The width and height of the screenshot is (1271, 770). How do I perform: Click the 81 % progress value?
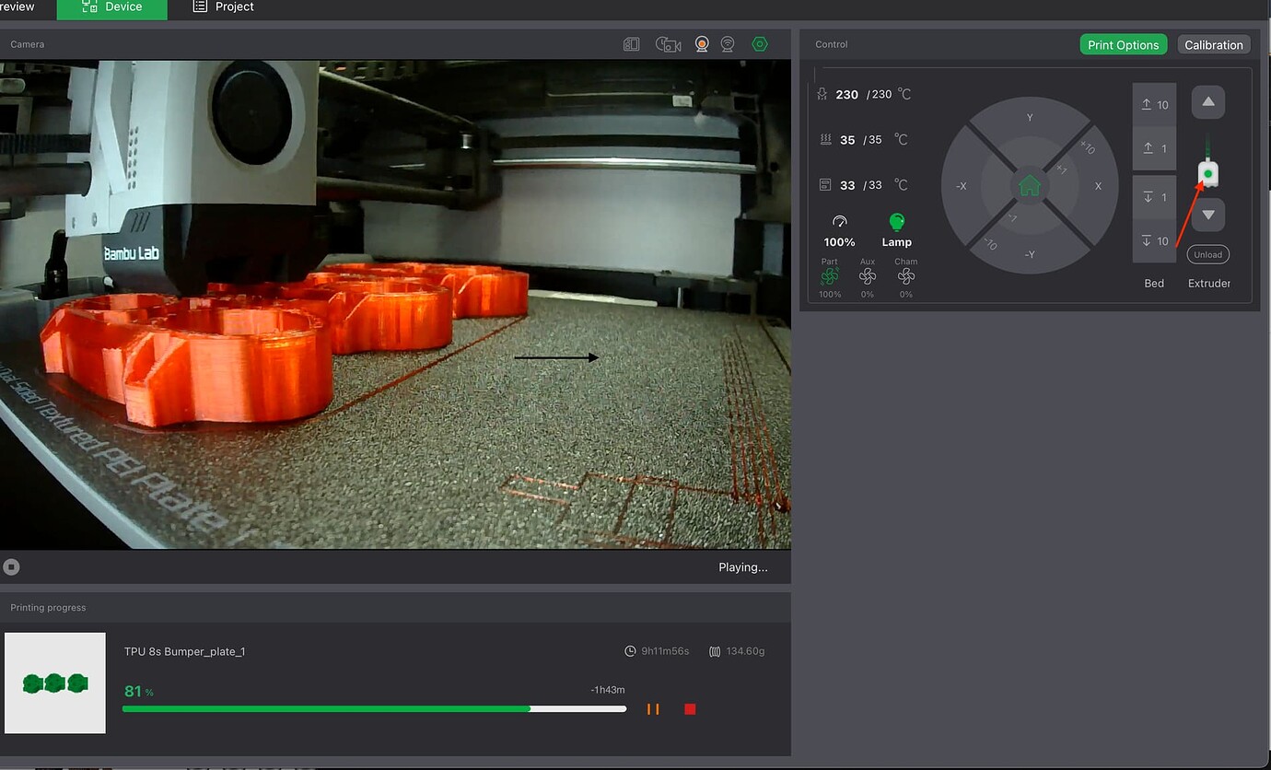pos(138,691)
